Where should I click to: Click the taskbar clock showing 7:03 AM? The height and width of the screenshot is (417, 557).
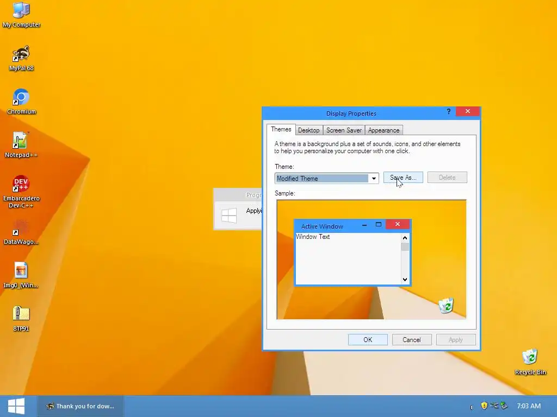pos(529,406)
